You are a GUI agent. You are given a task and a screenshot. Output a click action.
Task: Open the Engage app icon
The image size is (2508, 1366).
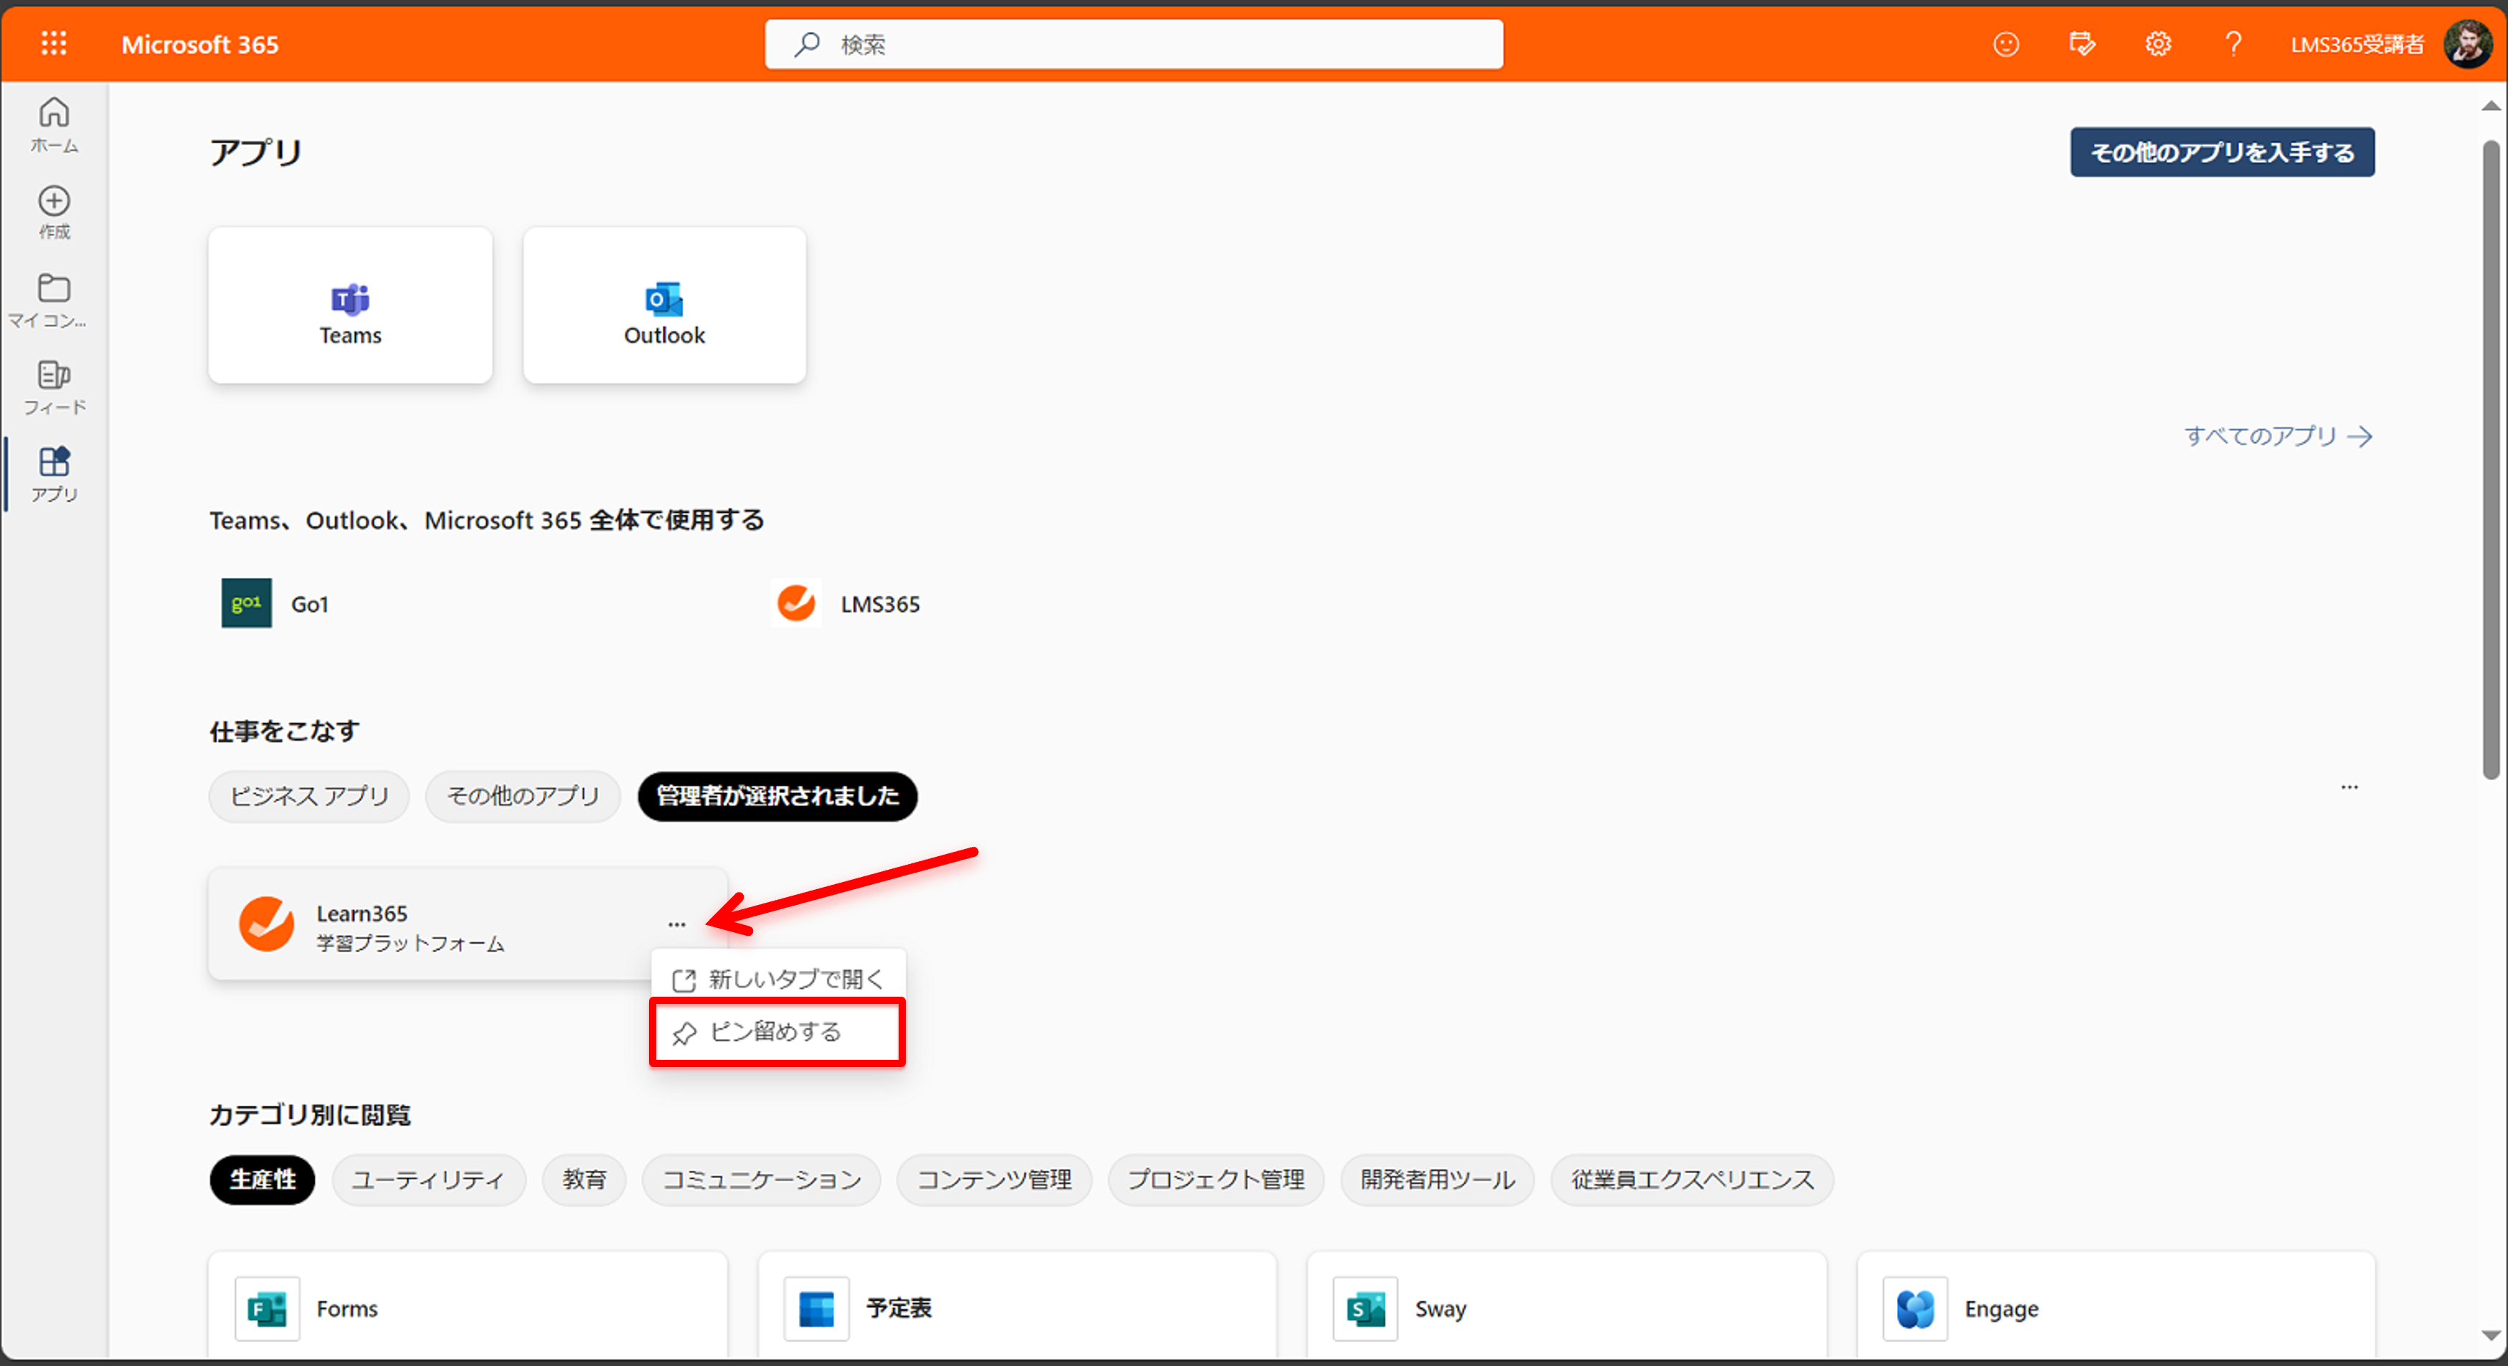(x=1915, y=1309)
